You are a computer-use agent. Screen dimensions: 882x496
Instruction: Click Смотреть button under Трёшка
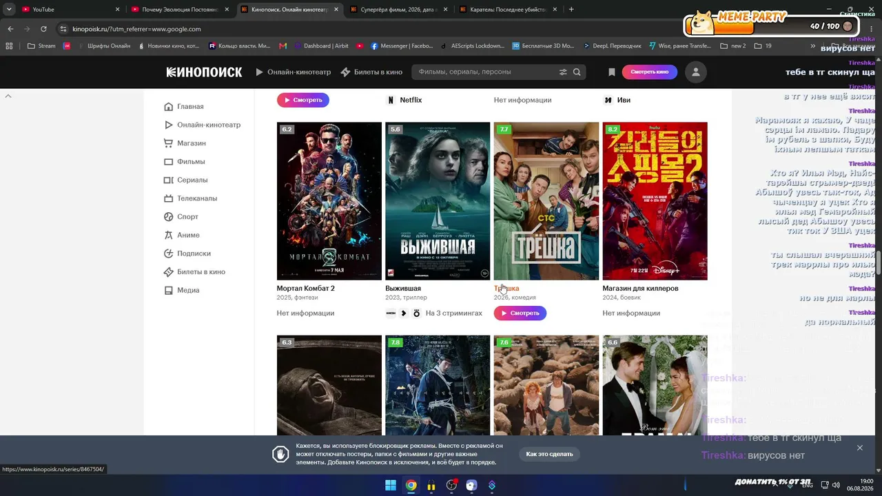click(x=520, y=313)
